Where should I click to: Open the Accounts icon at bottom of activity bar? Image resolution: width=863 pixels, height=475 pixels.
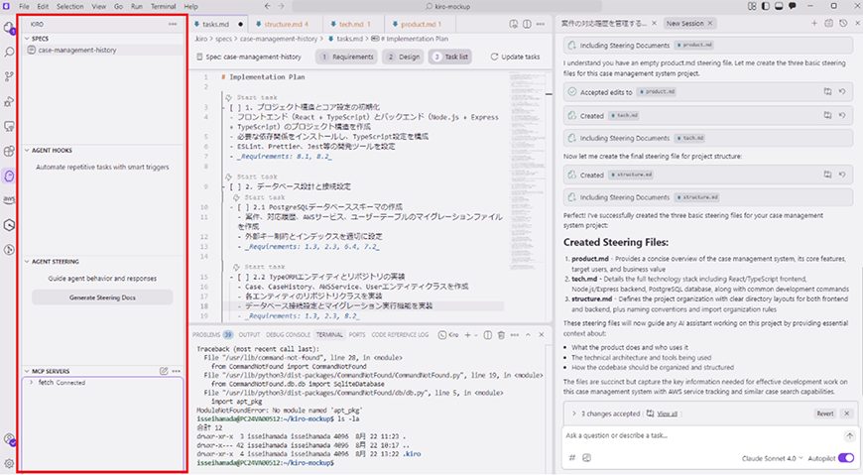(9, 439)
